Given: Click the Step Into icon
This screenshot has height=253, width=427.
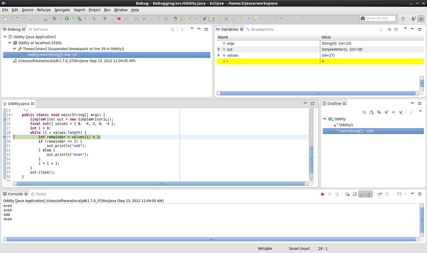Looking at the screenshot, I should [137, 18].
